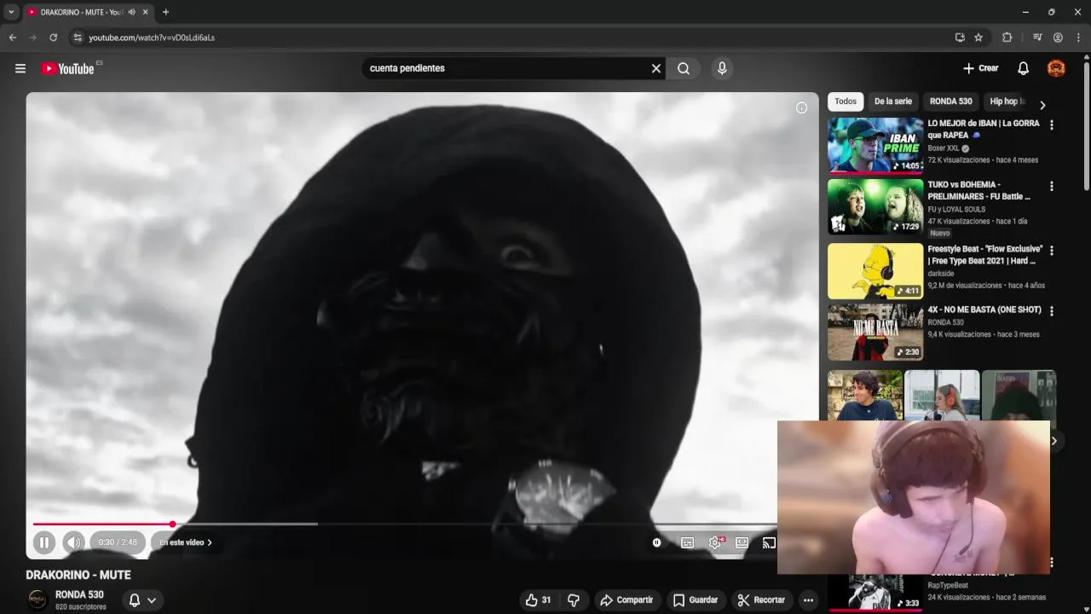Bookmark this page with star
The image size is (1091, 614).
coord(978,38)
